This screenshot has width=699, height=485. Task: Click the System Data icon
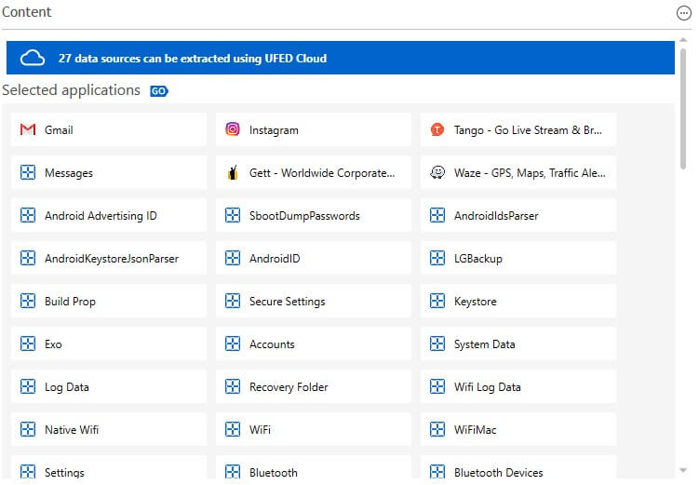tap(437, 344)
